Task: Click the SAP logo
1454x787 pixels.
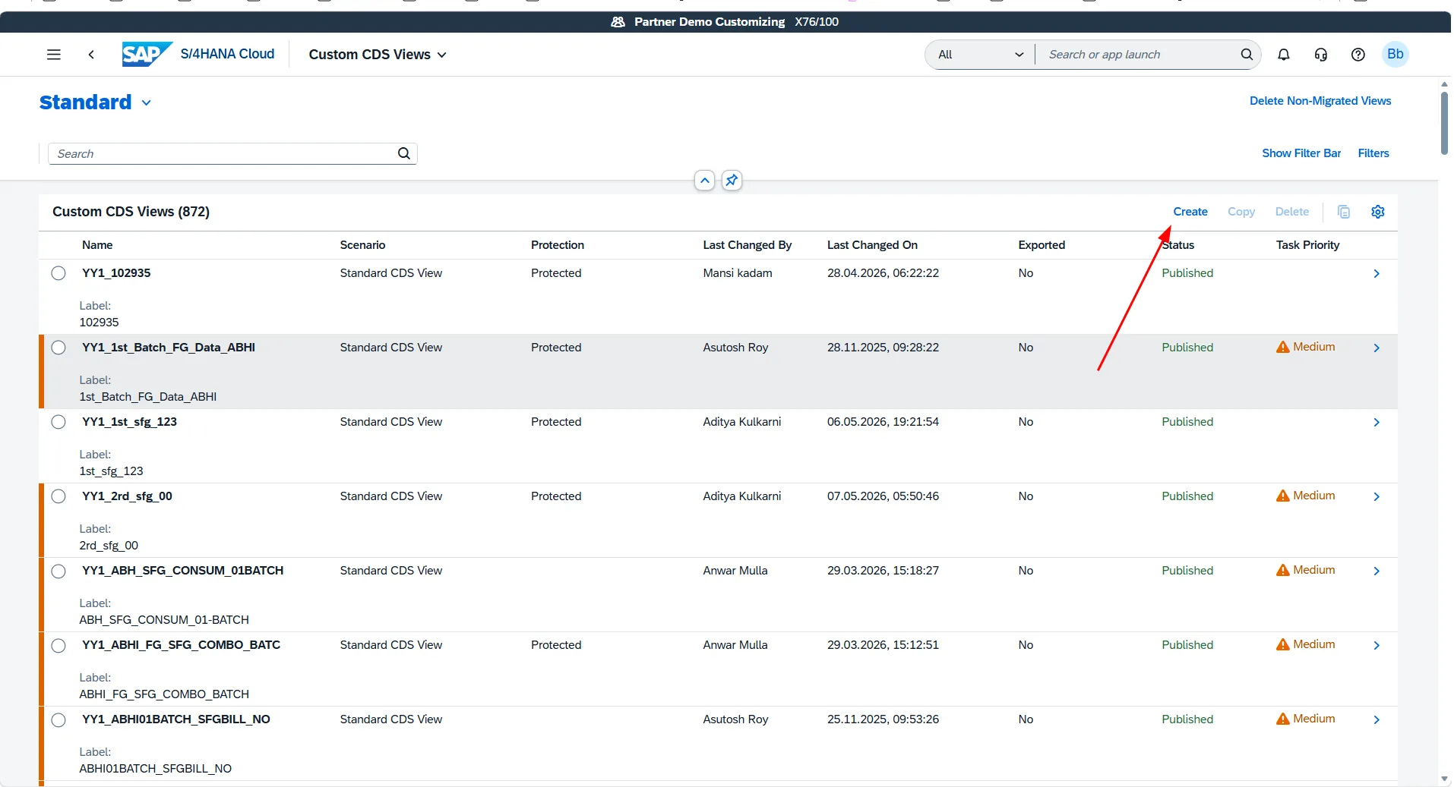Action: pyautogui.click(x=147, y=55)
